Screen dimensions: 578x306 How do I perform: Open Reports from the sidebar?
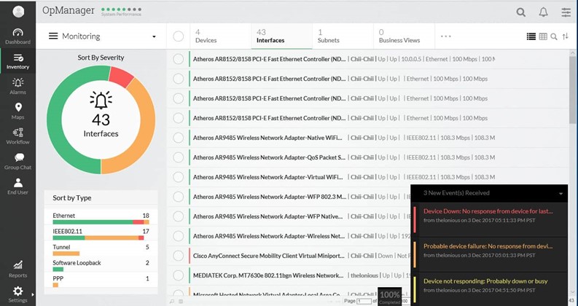click(17, 269)
